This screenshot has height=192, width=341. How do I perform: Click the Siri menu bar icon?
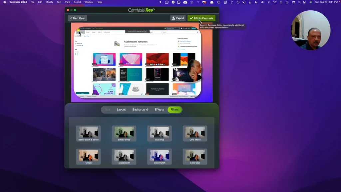[311, 2]
